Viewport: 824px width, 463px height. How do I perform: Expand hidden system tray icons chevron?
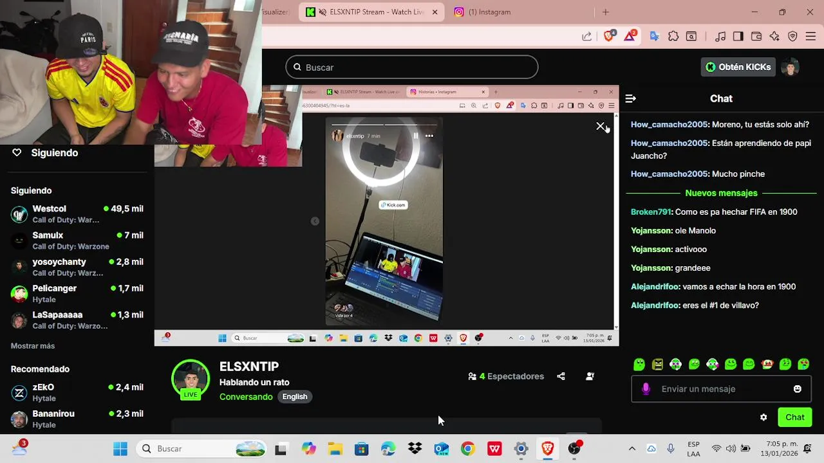(x=632, y=449)
